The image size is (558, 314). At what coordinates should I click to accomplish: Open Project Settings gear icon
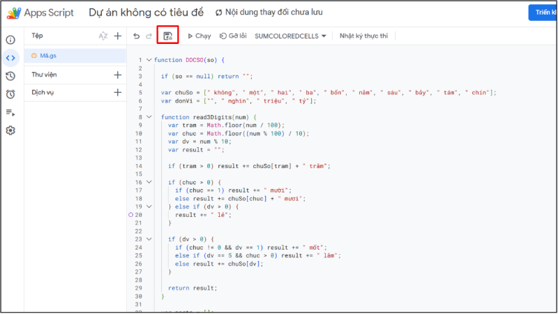(10, 130)
